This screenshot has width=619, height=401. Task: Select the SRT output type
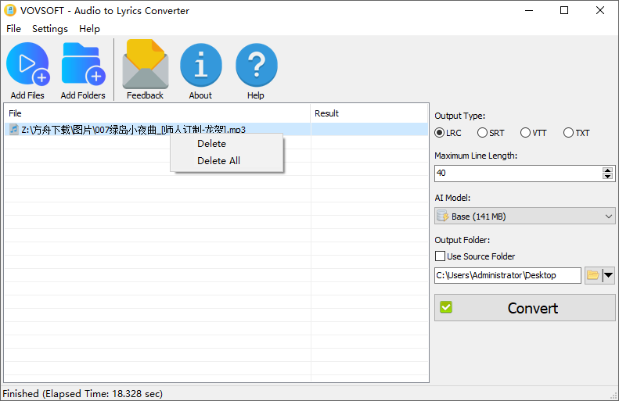pyautogui.click(x=491, y=133)
